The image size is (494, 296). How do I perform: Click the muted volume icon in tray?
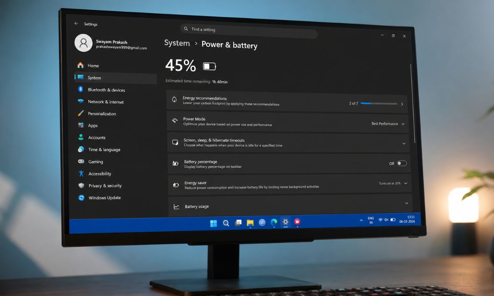pyautogui.click(x=386, y=220)
